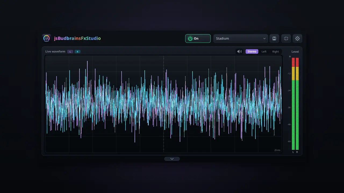Screen dimensions: 344x193
Task: Save the current preset with the disk icon
Action: pyautogui.click(x=274, y=39)
